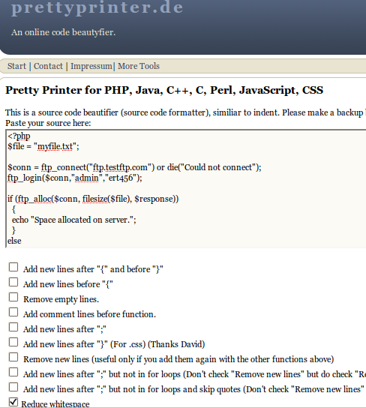Click the 'An online code beautyfier' tagline

point(64,32)
